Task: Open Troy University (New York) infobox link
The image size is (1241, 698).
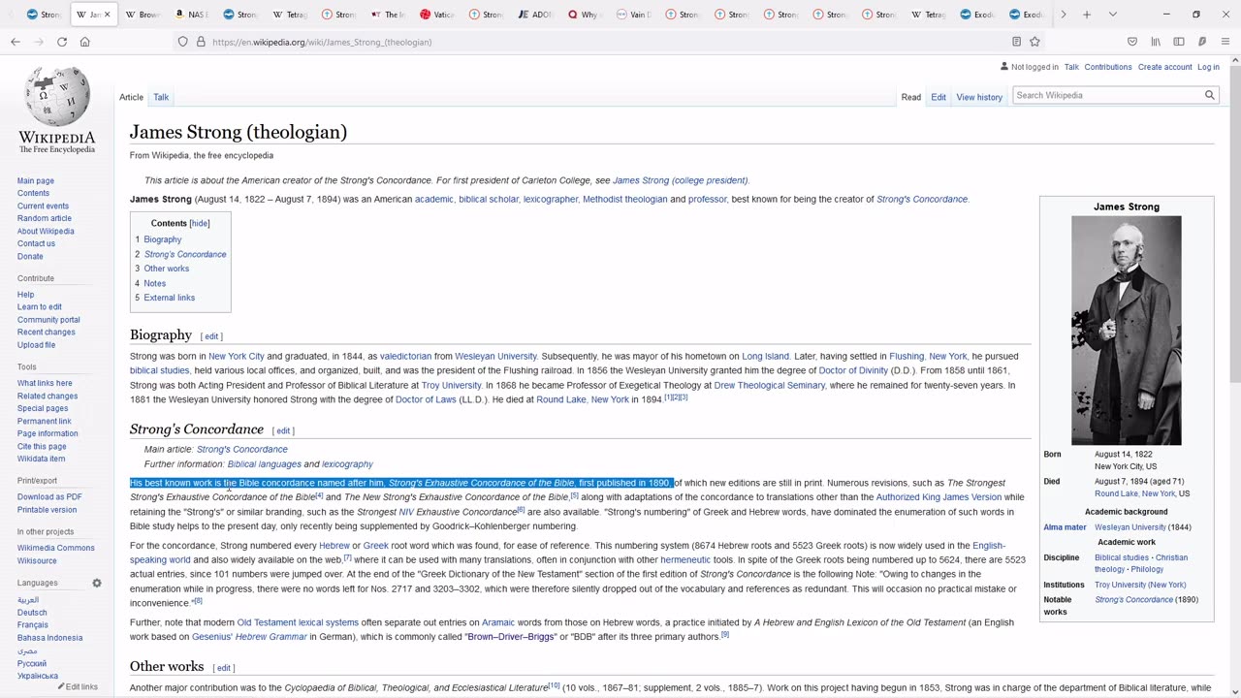Action: pyautogui.click(x=1140, y=585)
